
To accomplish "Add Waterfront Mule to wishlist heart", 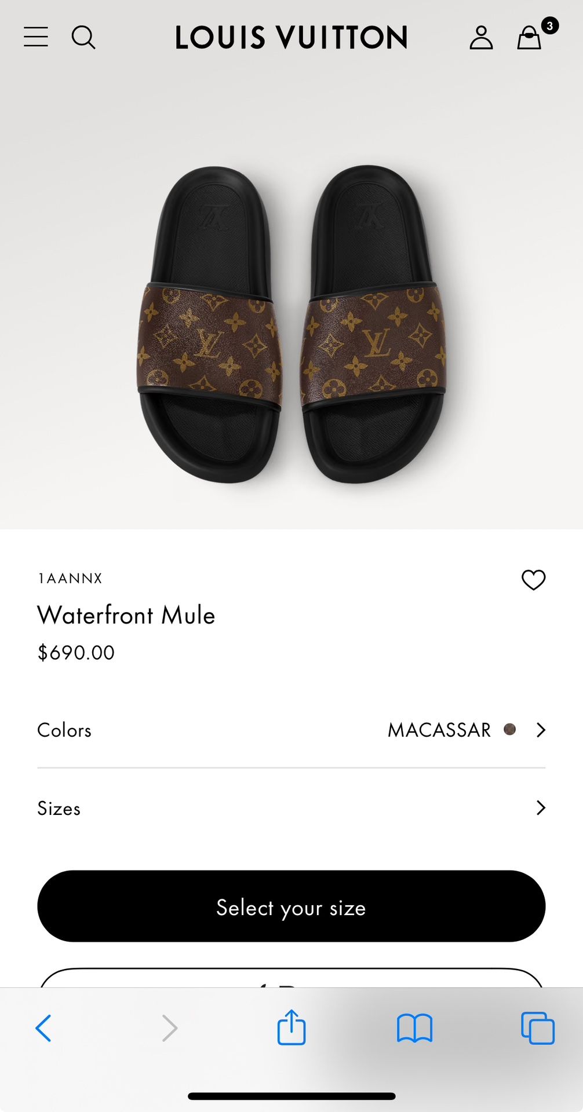I will tap(533, 580).
